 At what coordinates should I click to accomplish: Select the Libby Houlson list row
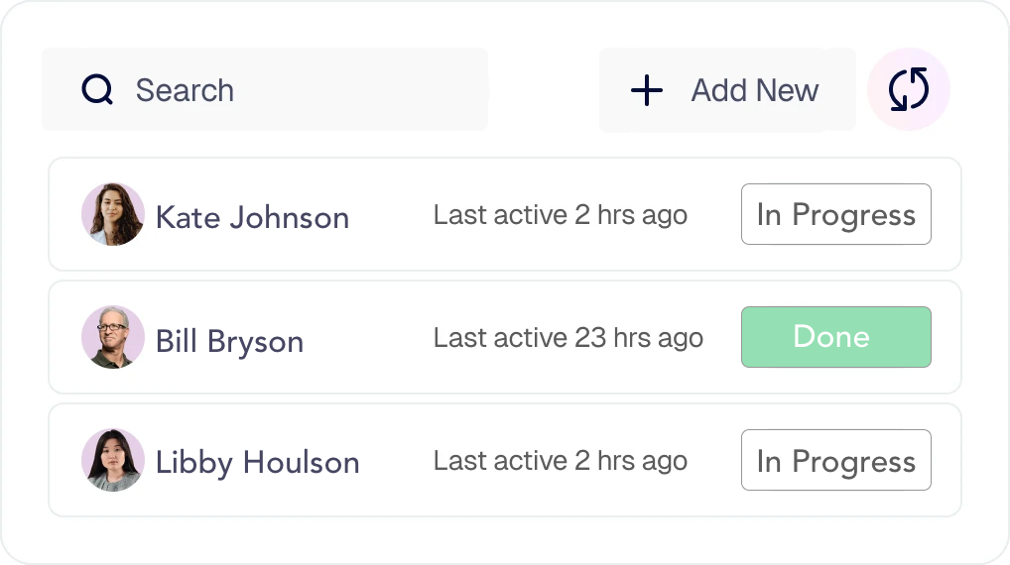(505, 460)
